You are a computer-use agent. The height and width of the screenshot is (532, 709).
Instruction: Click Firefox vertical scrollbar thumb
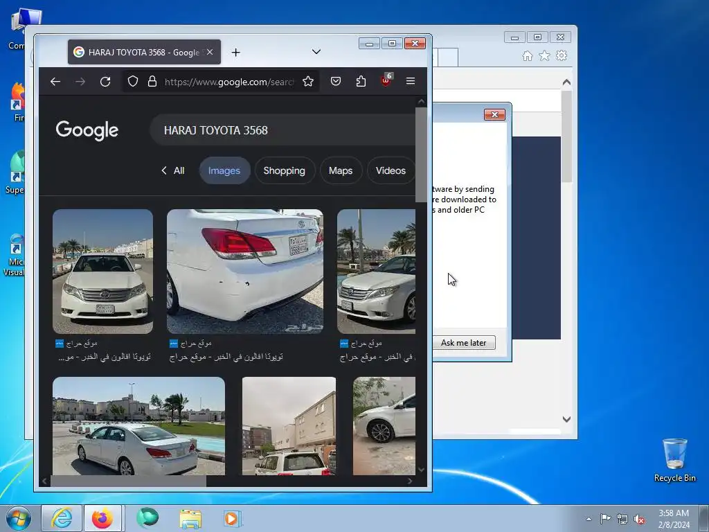[421, 154]
